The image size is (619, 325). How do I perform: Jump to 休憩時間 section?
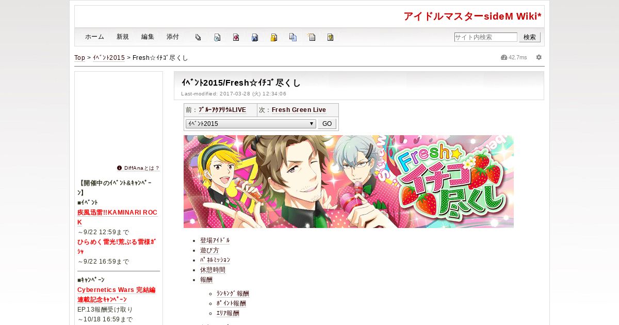pyautogui.click(x=213, y=270)
